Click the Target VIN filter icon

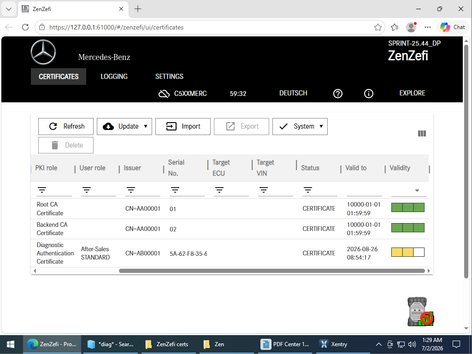click(x=263, y=190)
